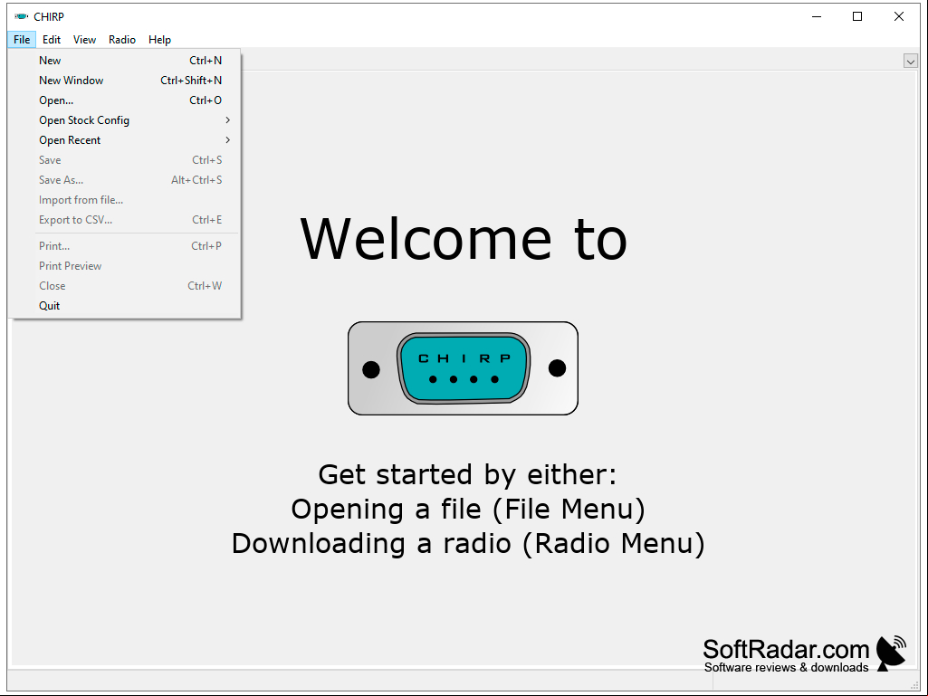Click the 'Welcome to' heading text

[464, 239]
